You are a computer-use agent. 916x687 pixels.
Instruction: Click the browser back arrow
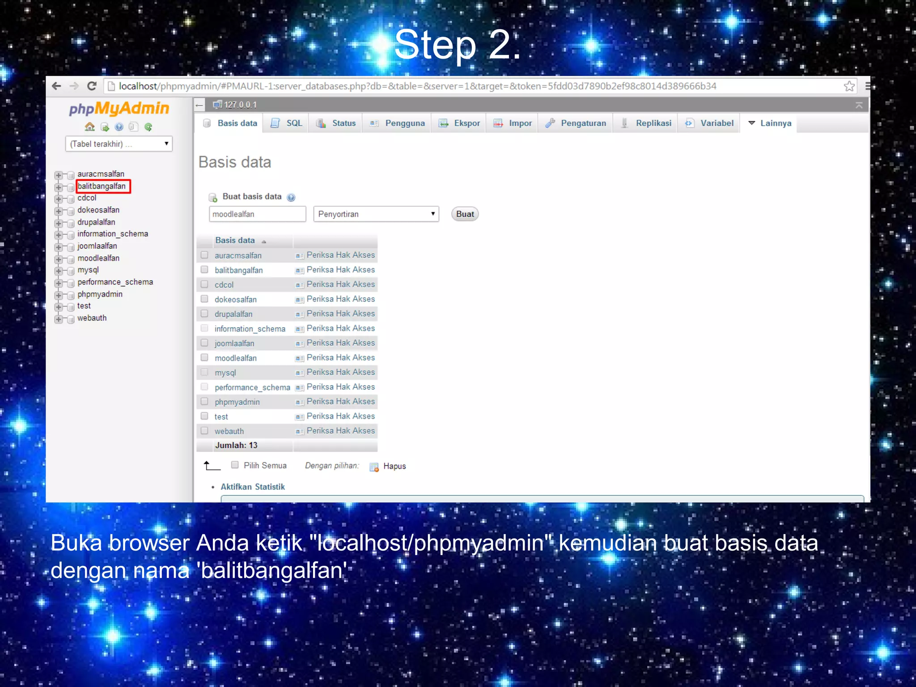coord(56,86)
